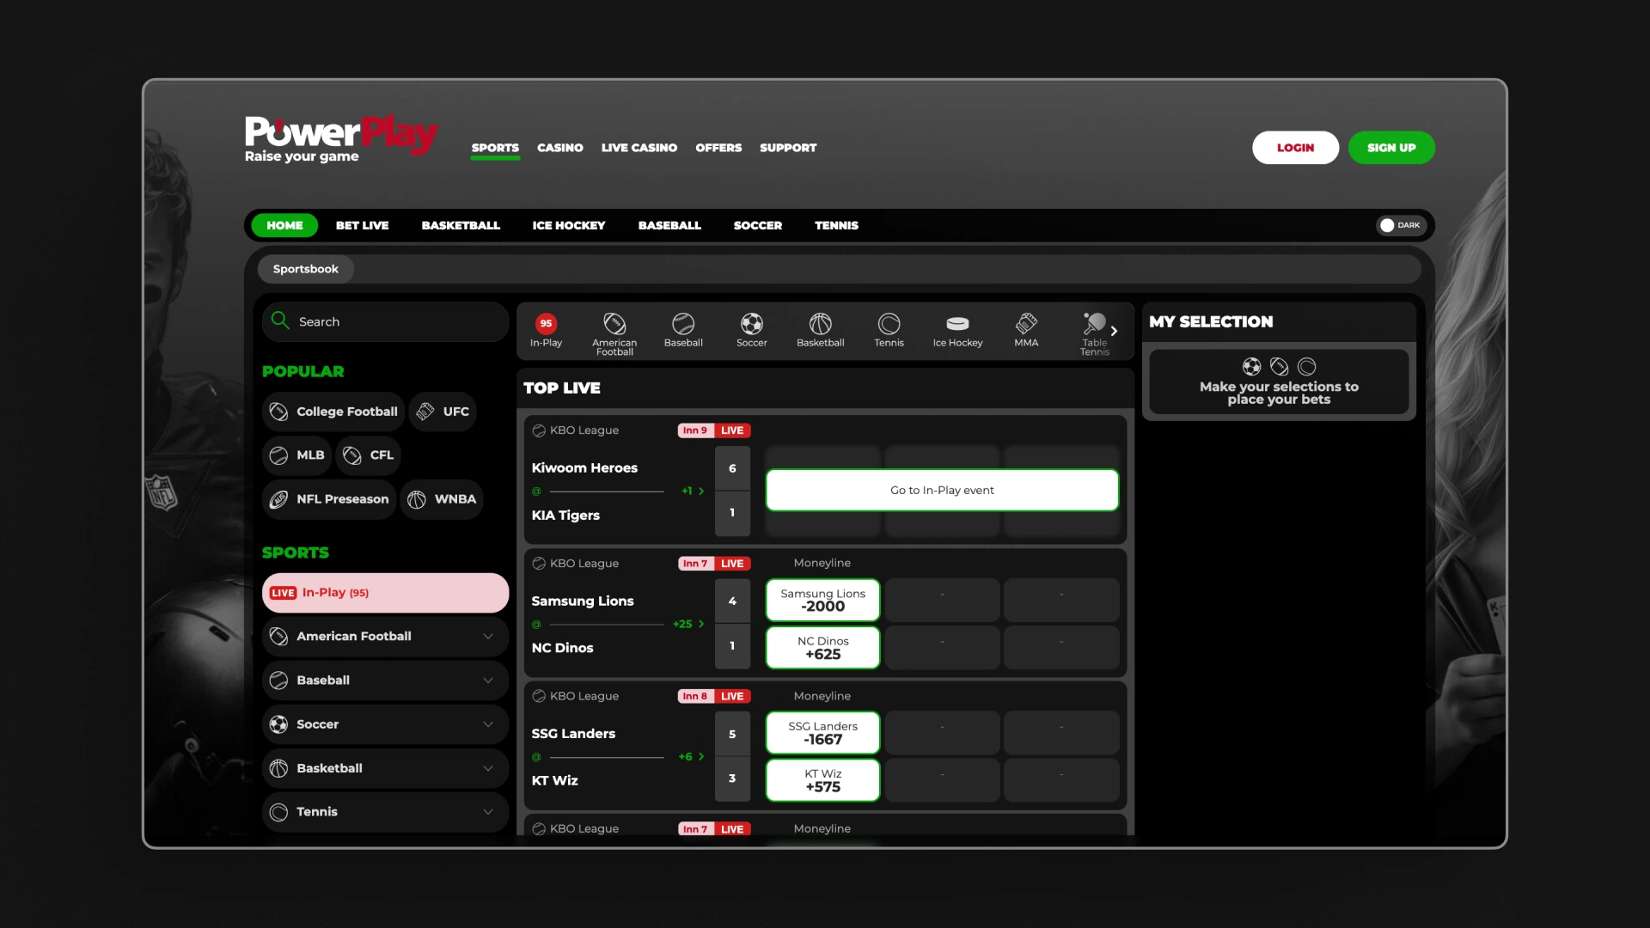This screenshot has width=1650, height=928.
Task: Switch to the Soccer nav tab
Action: tap(758, 225)
